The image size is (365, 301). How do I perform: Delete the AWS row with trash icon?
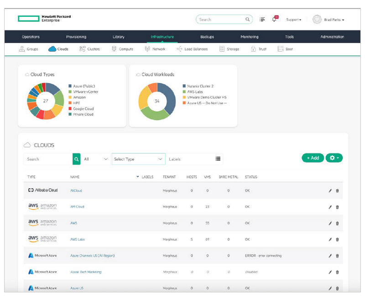(x=337, y=223)
